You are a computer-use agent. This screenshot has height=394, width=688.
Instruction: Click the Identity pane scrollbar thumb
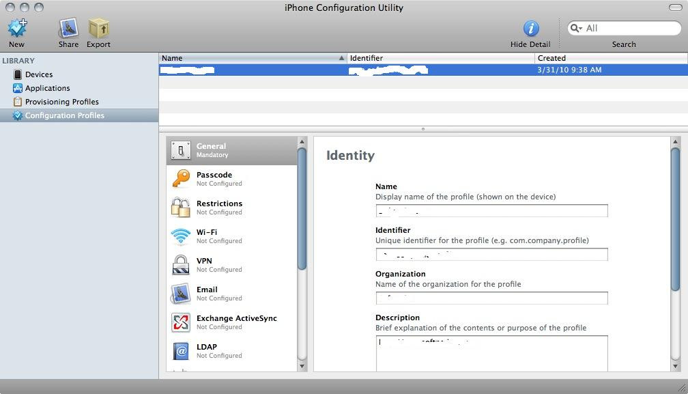pos(676,219)
